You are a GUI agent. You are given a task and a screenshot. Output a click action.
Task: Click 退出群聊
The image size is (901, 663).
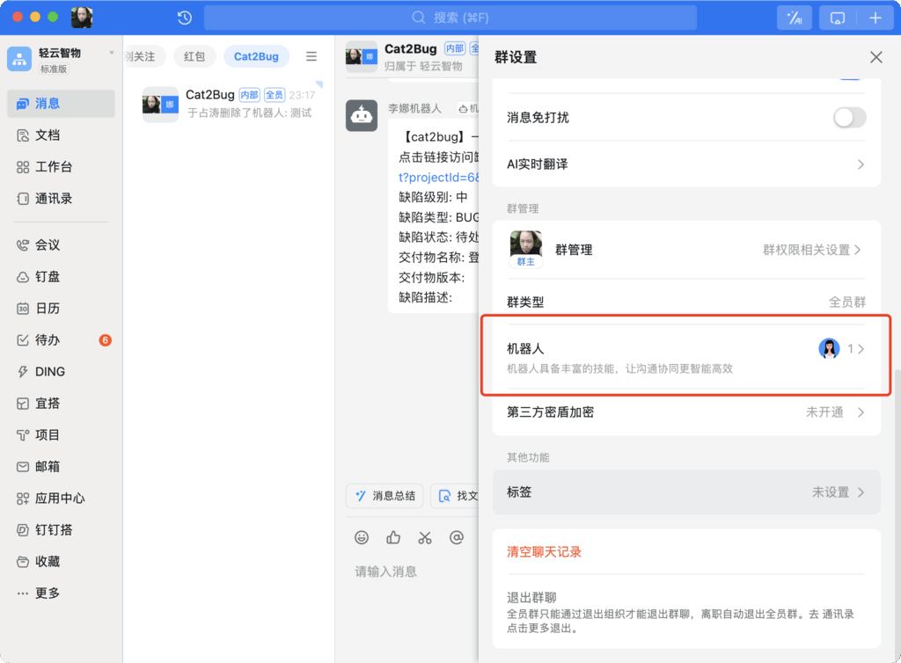coord(531,597)
